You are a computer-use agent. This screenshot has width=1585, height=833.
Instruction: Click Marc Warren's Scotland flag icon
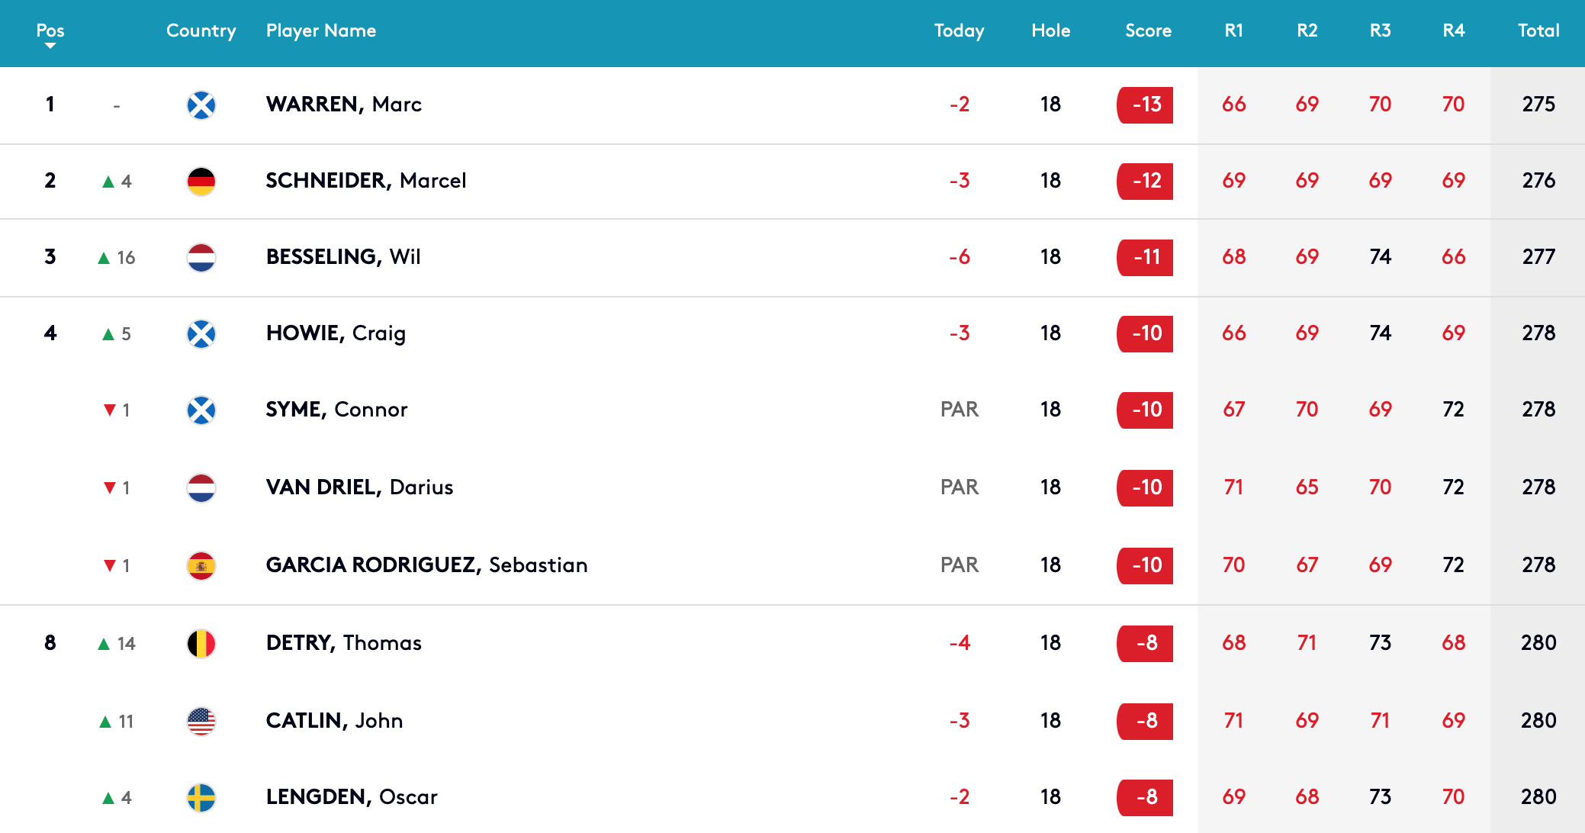(x=201, y=105)
